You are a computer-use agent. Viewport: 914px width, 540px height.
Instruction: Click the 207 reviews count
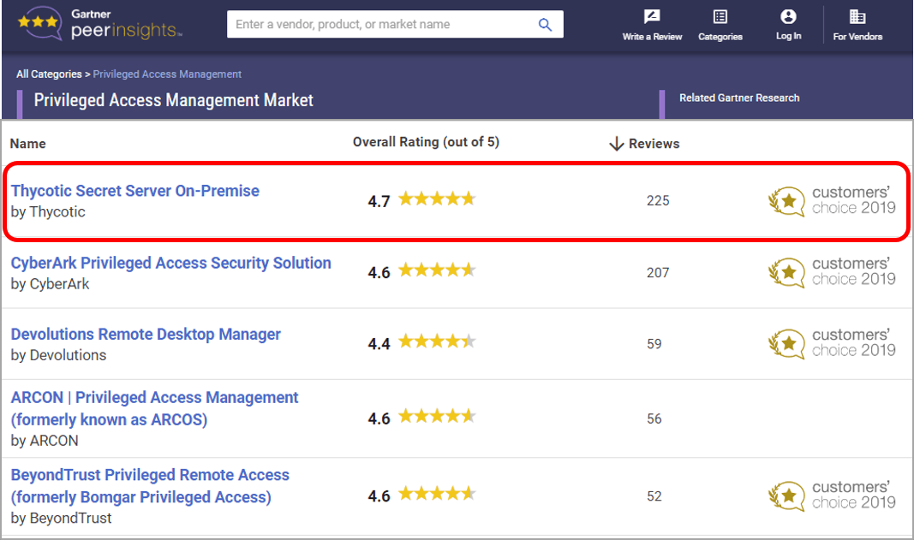658,272
